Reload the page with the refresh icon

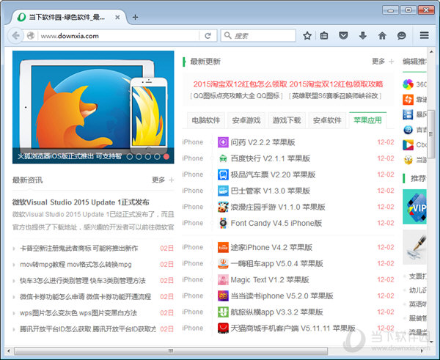click(x=208, y=35)
